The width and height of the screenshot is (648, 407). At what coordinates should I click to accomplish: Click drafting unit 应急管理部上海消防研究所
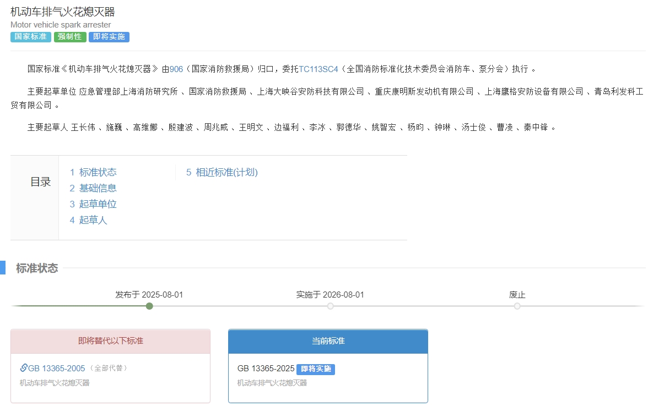(x=128, y=91)
